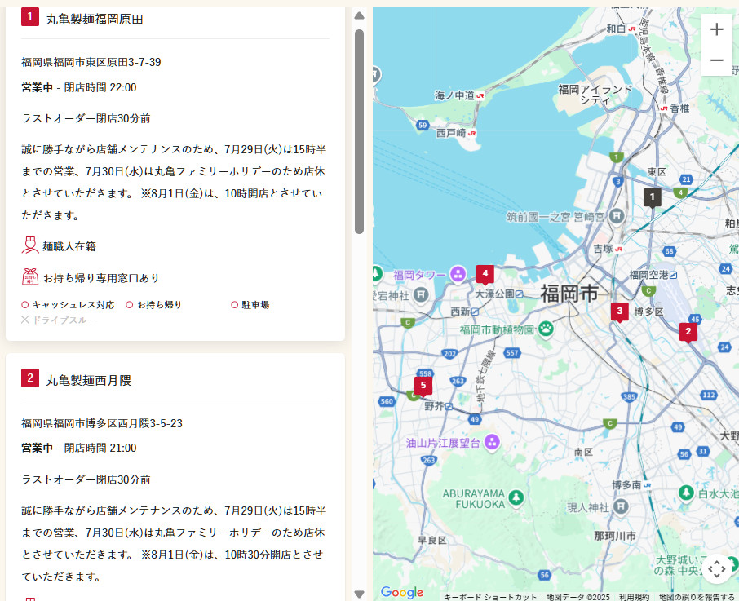Click the store list scrollbar thumb
The image size is (739, 601).
coord(359,131)
